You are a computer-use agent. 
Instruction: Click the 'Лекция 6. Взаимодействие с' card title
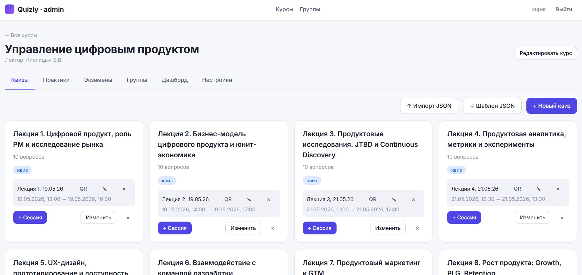click(207, 267)
